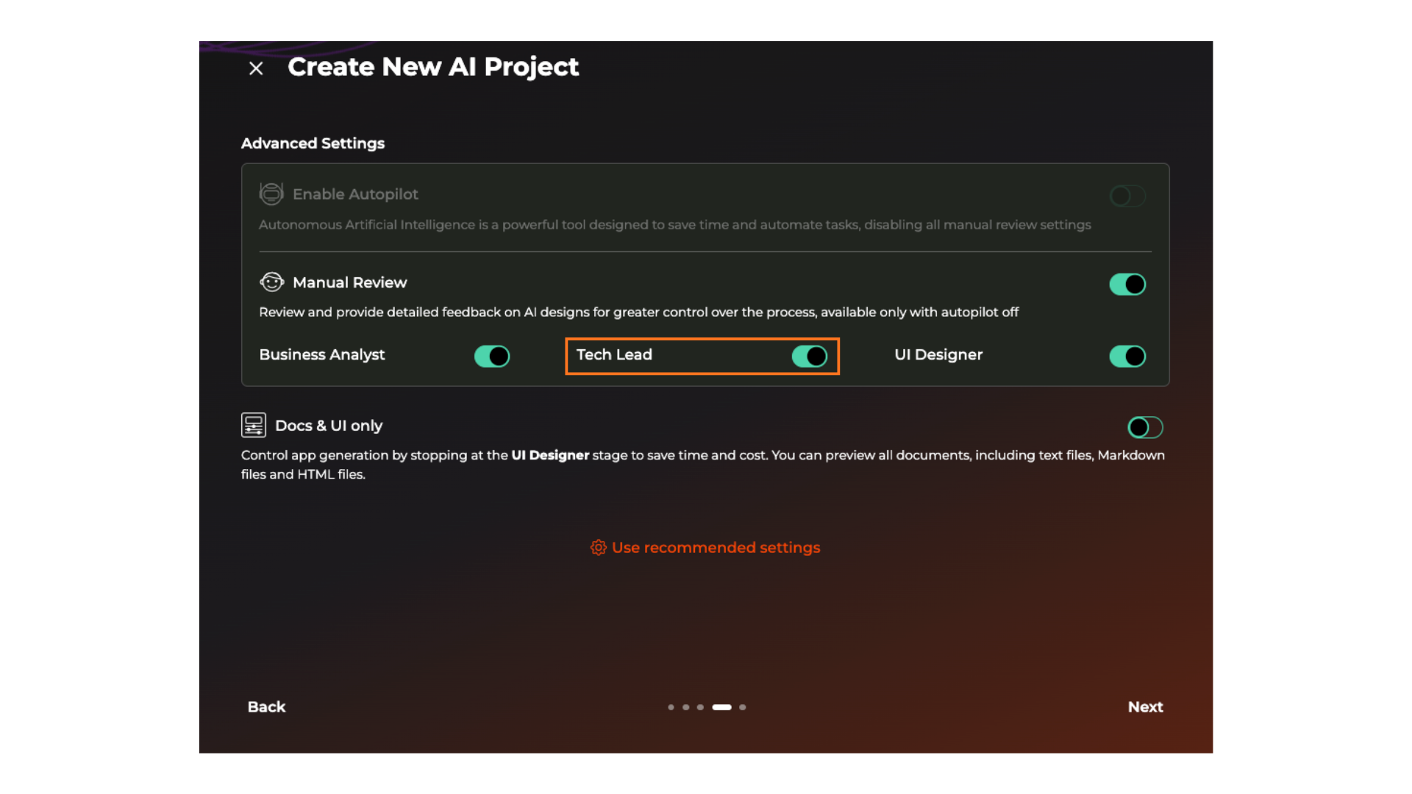Click the gear icon beside recommended settings
The width and height of the screenshot is (1412, 794).
point(598,548)
